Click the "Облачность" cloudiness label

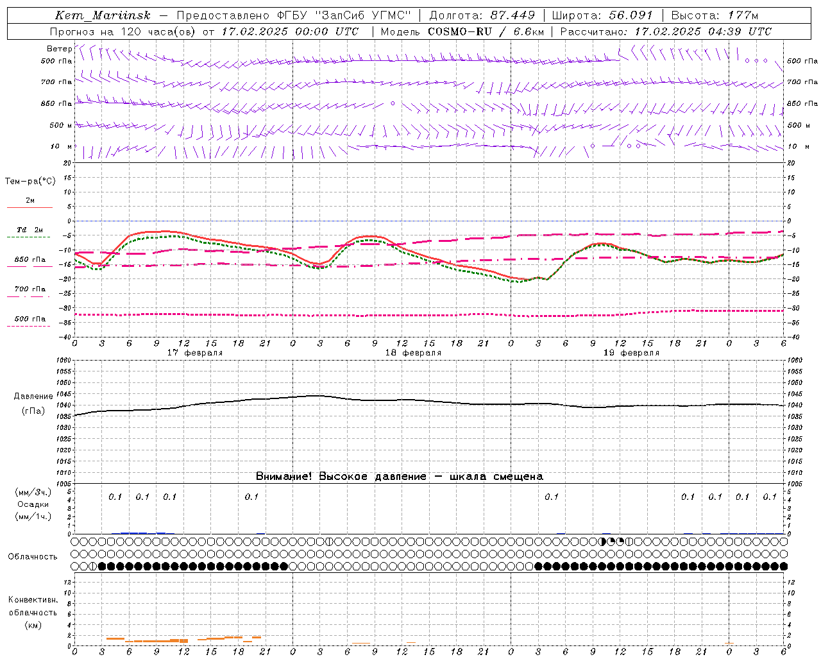(33, 557)
